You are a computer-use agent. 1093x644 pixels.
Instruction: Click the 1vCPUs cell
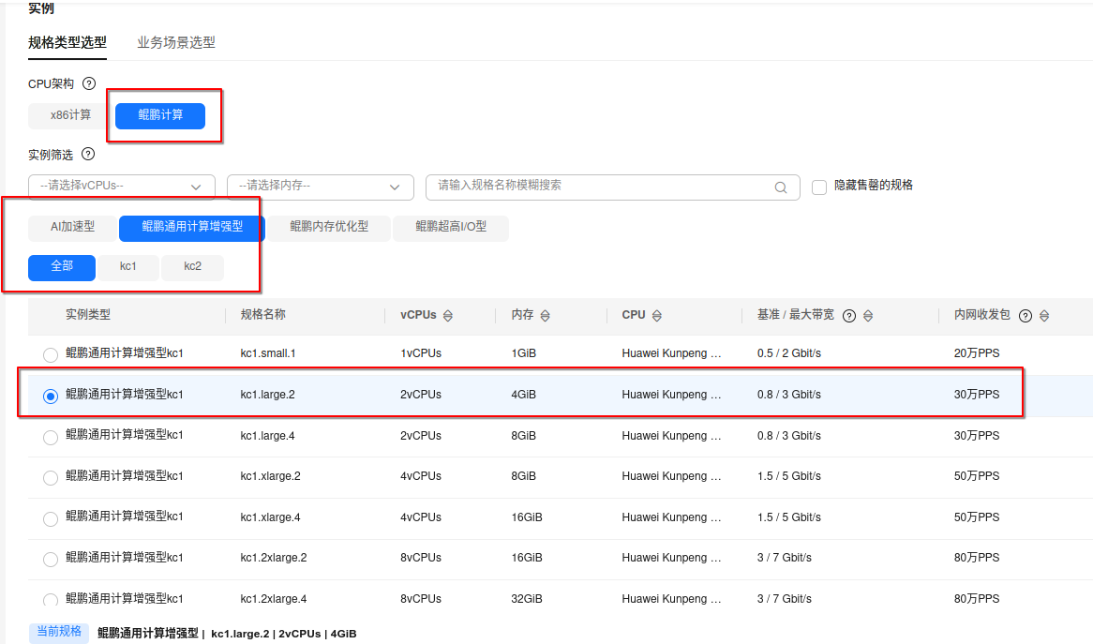click(421, 353)
